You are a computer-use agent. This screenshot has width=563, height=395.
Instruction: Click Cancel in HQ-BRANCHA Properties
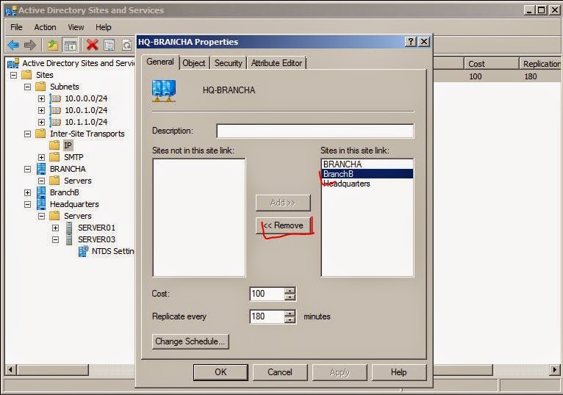[x=280, y=372]
